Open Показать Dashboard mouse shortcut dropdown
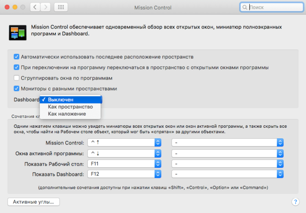The image size is (306, 213). coord(227,174)
